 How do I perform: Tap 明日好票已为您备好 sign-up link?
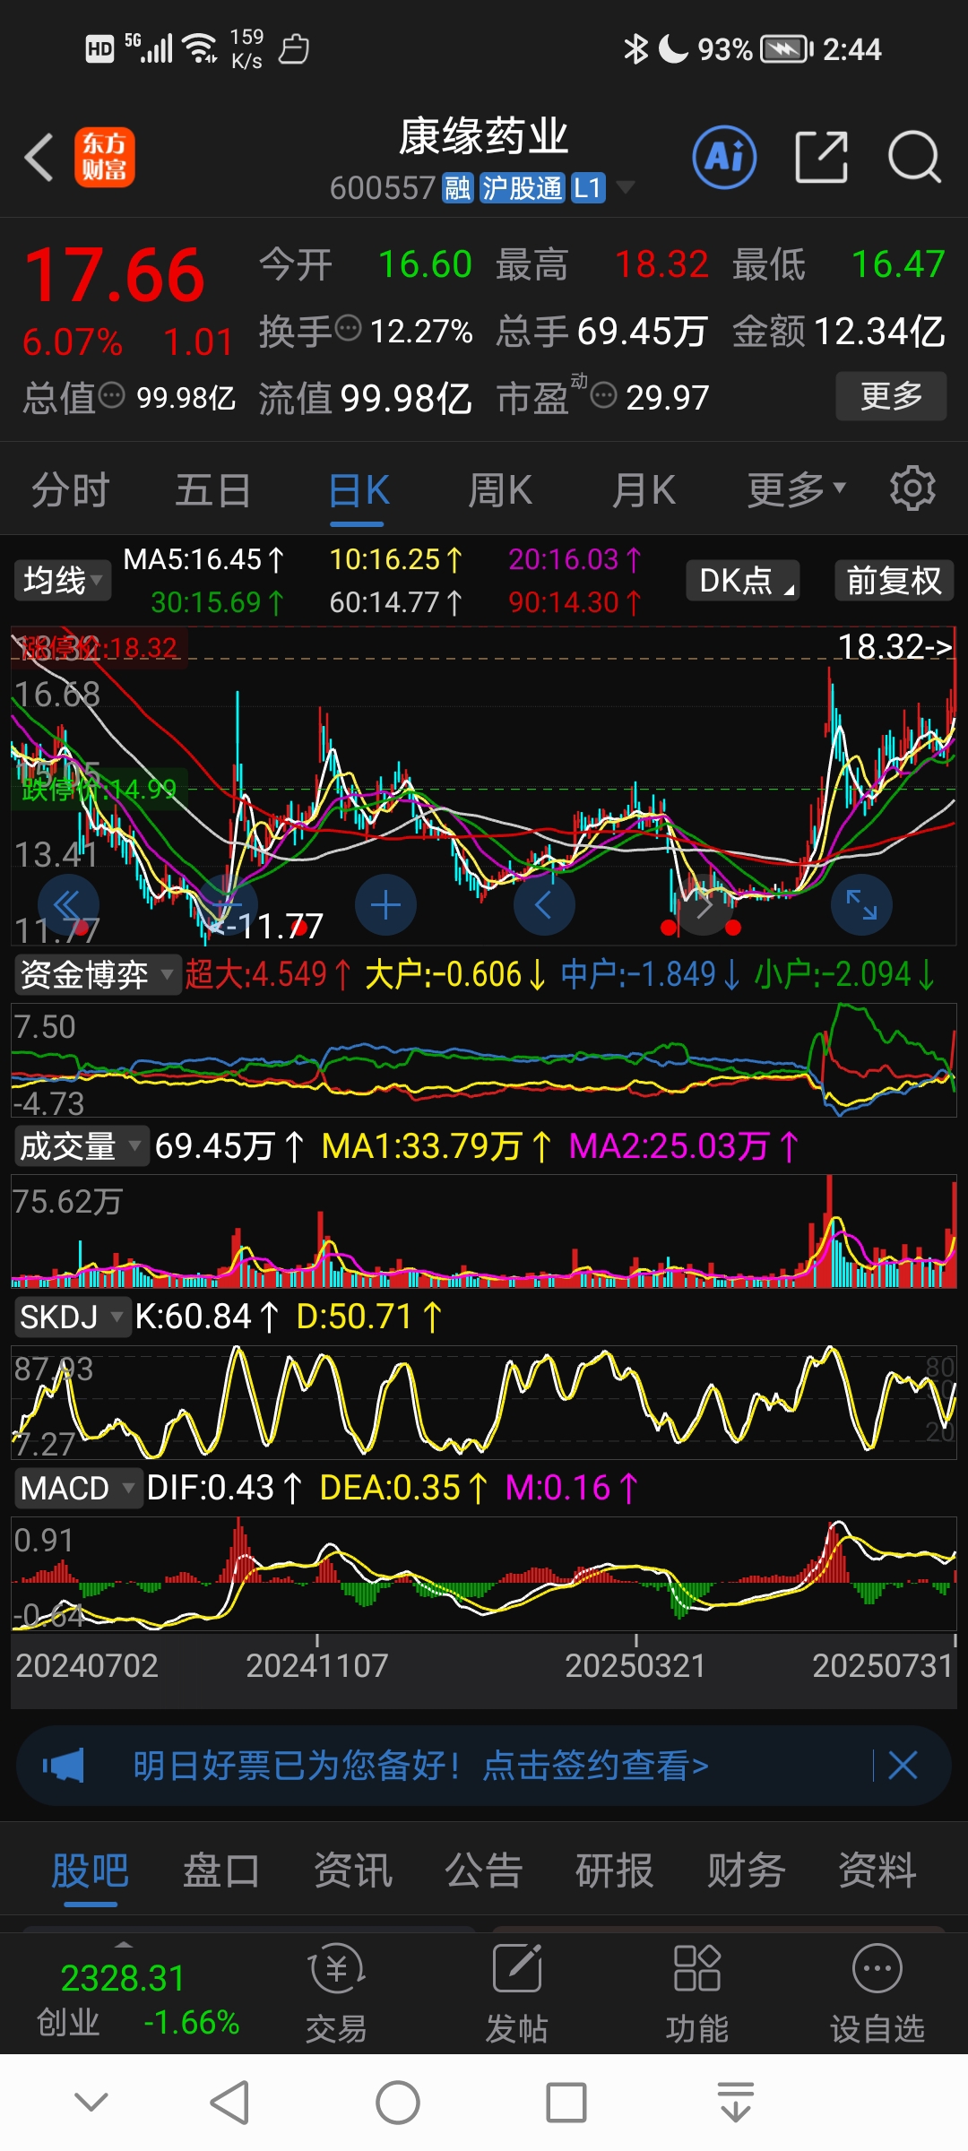pyautogui.click(x=421, y=1766)
